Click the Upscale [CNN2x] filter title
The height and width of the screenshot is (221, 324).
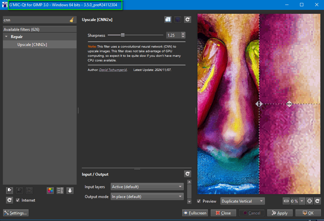(x=97, y=20)
